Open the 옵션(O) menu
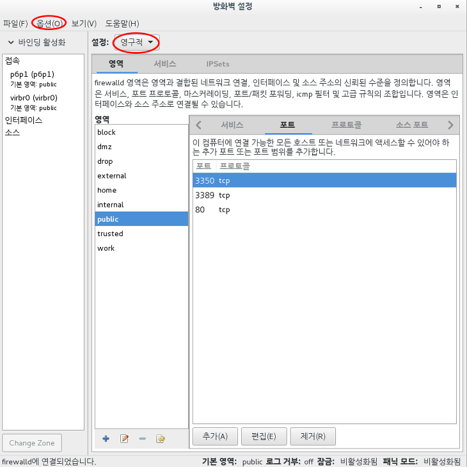This screenshot has width=467, height=467. (49, 24)
